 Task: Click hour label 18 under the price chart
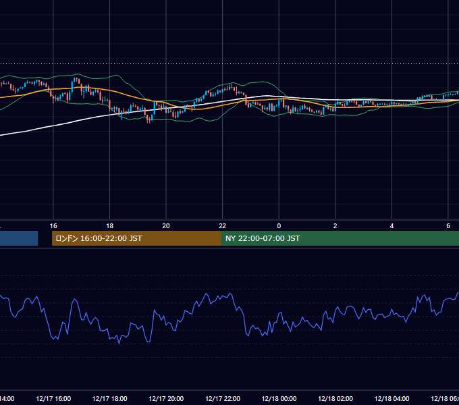click(110, 226)
